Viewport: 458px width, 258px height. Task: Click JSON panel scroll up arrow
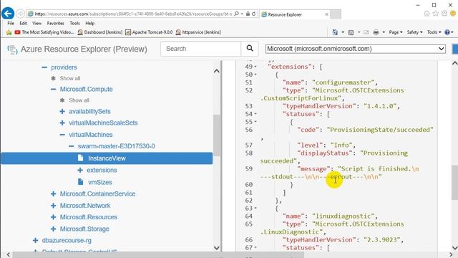(454, 63)
